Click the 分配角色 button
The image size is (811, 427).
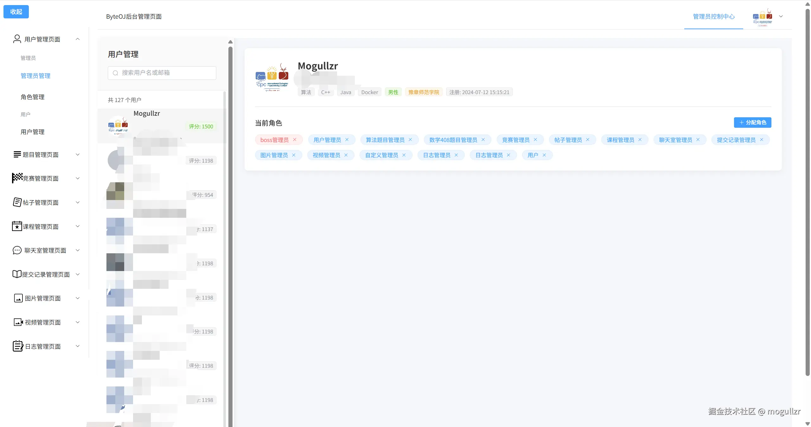(x=752, y=122)
